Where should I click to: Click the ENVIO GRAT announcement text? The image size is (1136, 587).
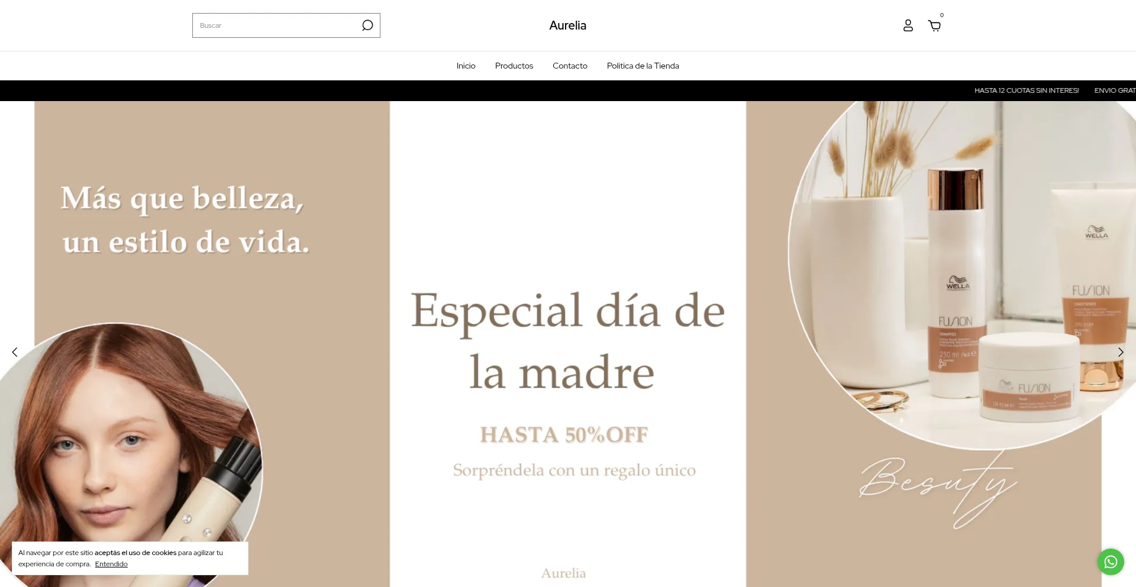1114,90
